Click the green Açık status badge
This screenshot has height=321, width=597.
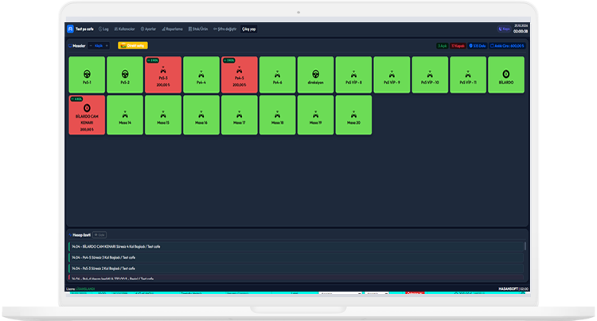point(442,46)
